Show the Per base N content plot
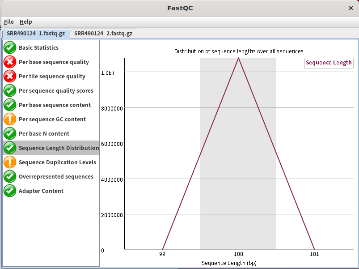359x269 pixels. pos(51,133)
